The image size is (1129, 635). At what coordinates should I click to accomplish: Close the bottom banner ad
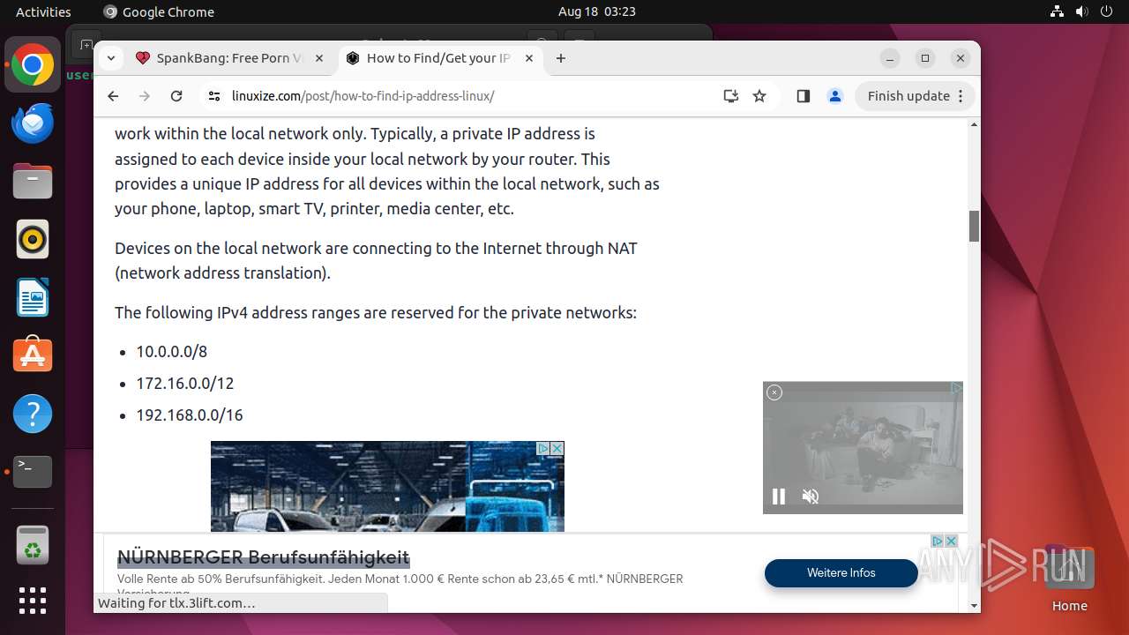click(951, 541)
